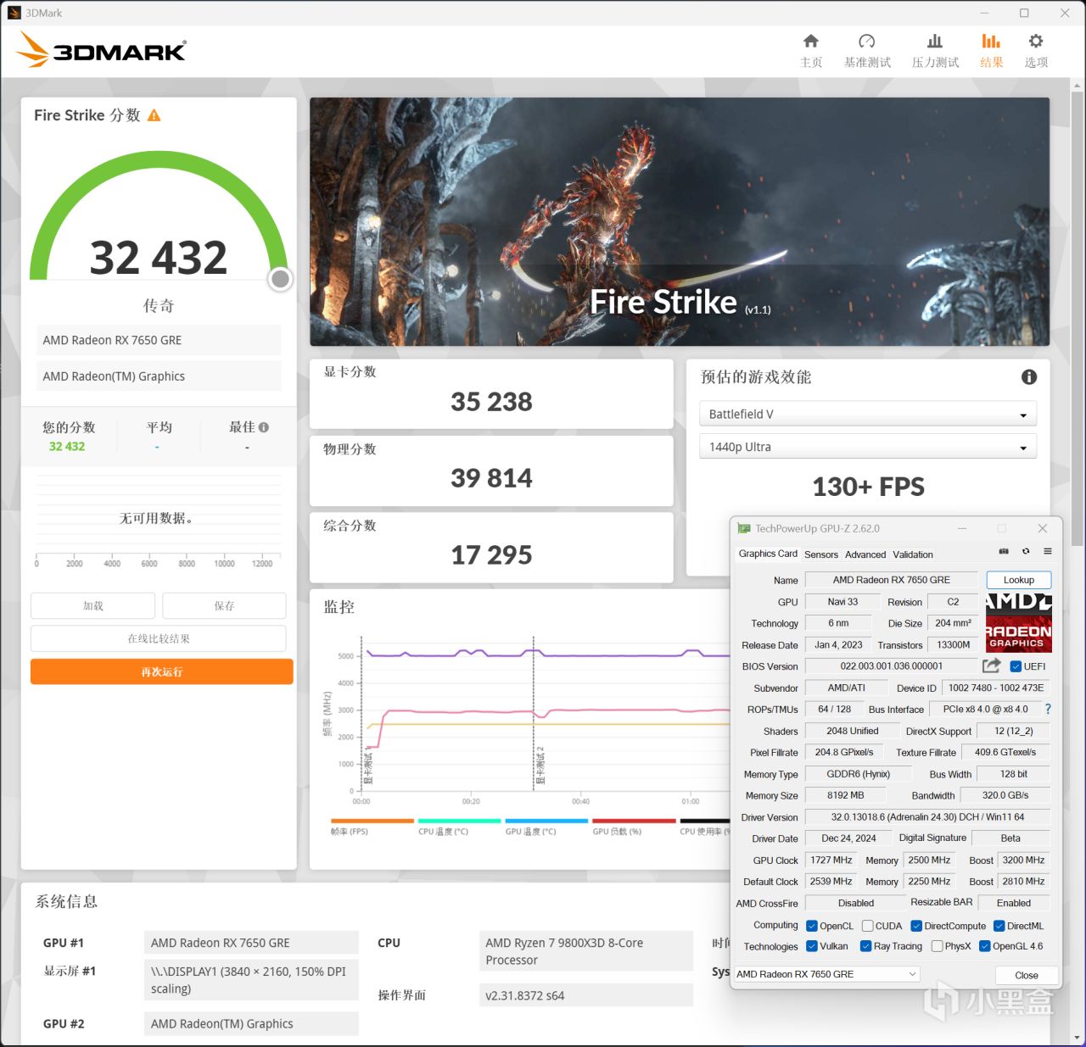Click the warning triangle beside Fire Strike 分数
Viewport: 1086px width, 1047px height.
154,115
